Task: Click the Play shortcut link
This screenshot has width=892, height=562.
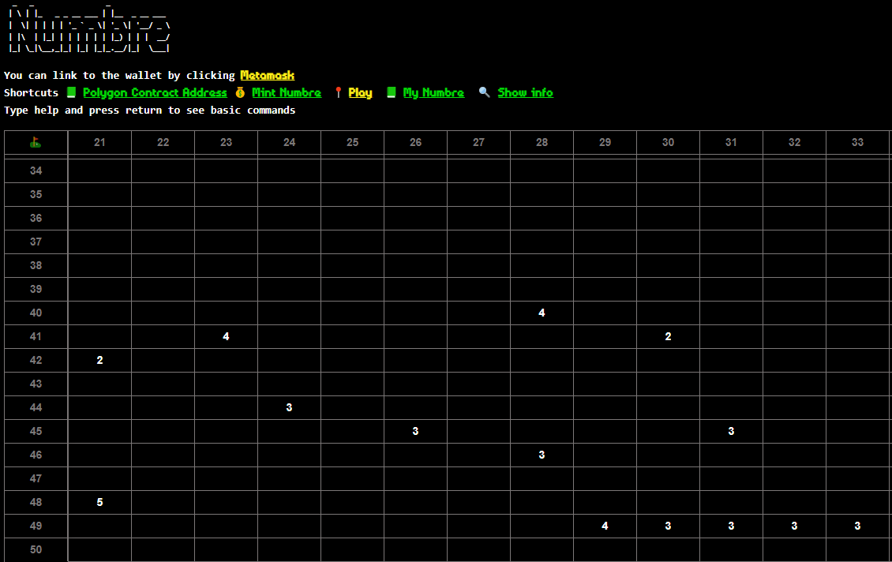Action: 360,92
